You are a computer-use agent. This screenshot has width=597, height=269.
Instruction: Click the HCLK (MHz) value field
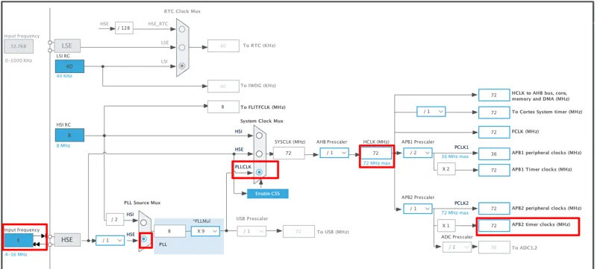(x=376, y=153)
